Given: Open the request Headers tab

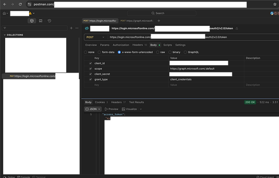Looking at the screenshot, I should click(x=139, y=45).
